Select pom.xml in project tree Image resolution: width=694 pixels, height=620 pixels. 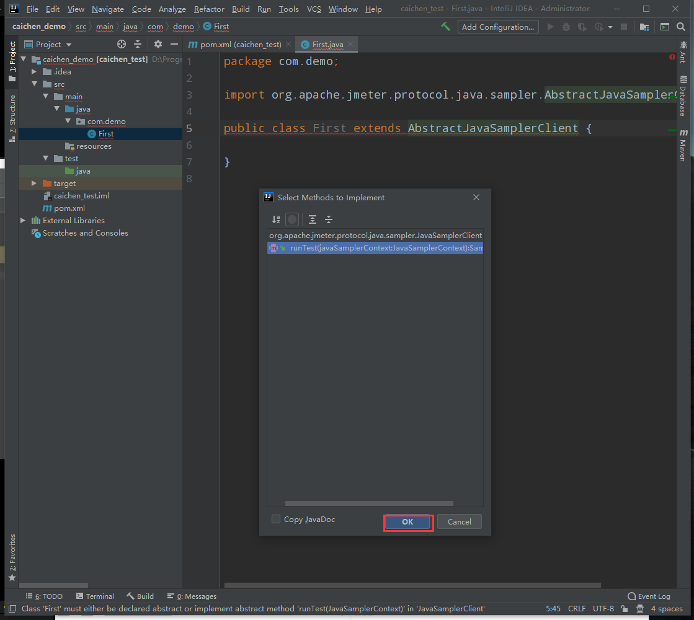pos(63,208)
